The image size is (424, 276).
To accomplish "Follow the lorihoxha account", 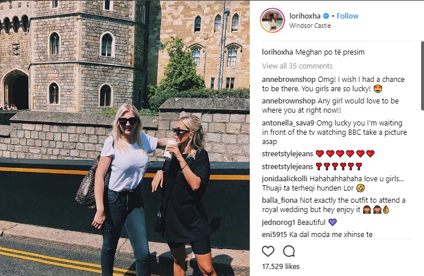I will pyautogui.click(x=347, y=16).
